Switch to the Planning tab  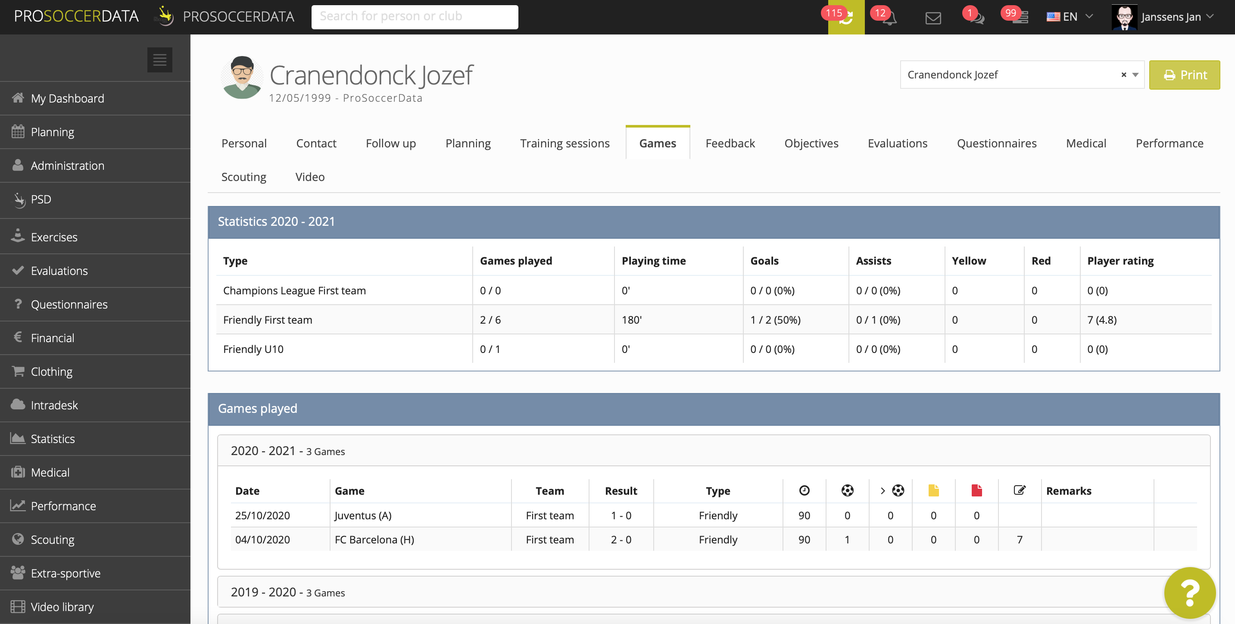pos(468,143)
